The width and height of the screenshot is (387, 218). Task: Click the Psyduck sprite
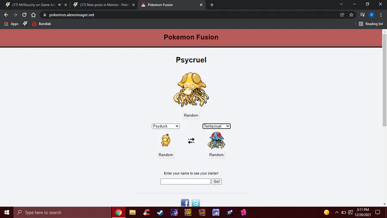(x=166, y=140)
